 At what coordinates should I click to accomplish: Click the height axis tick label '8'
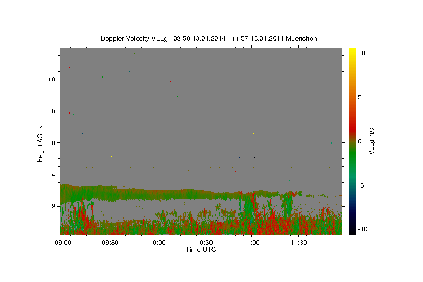[x=54, y=111]
